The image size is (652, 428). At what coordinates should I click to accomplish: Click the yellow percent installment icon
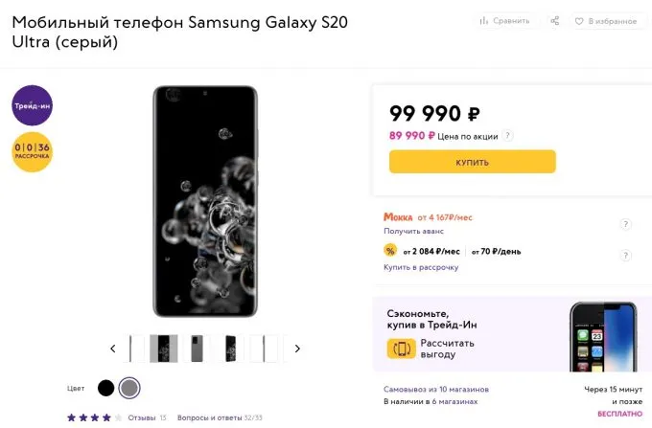390,251
